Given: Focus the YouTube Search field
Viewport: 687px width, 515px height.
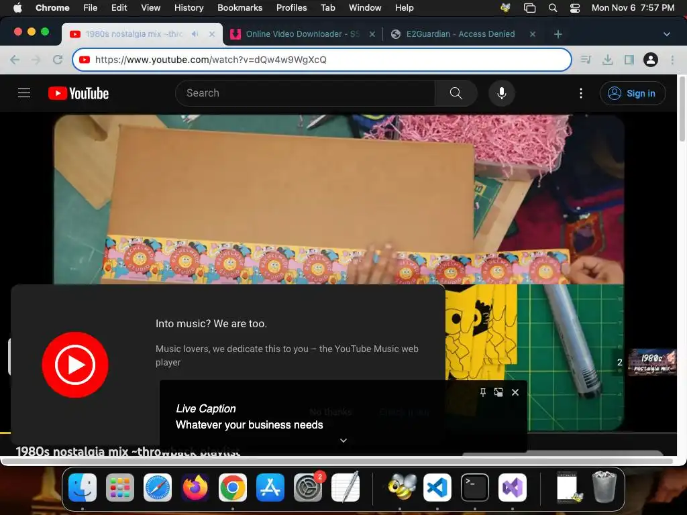Looking at the screenshot, I should pos(305,93).
